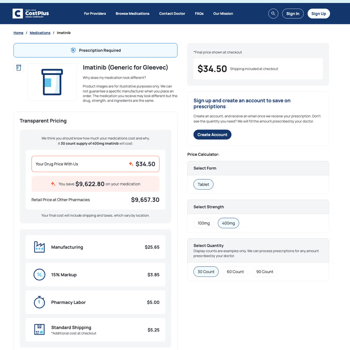
Task: Click the prescription shield Rx icon
Action: coord(73,50)
